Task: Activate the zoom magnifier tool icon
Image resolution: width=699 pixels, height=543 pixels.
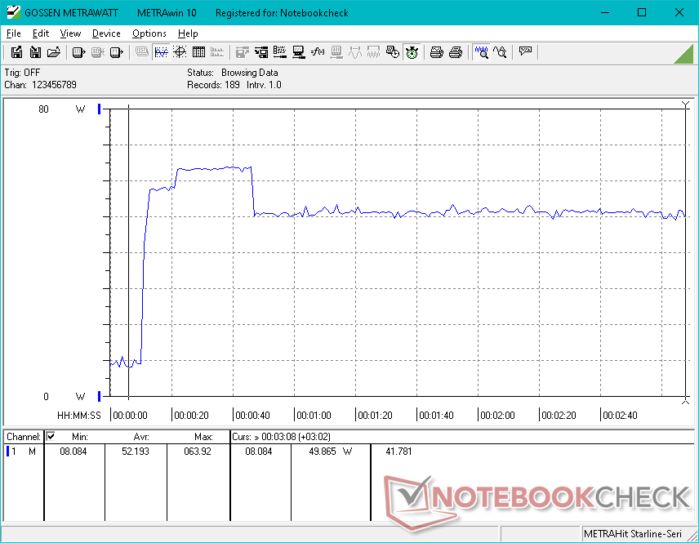Action: pos(482,52)
